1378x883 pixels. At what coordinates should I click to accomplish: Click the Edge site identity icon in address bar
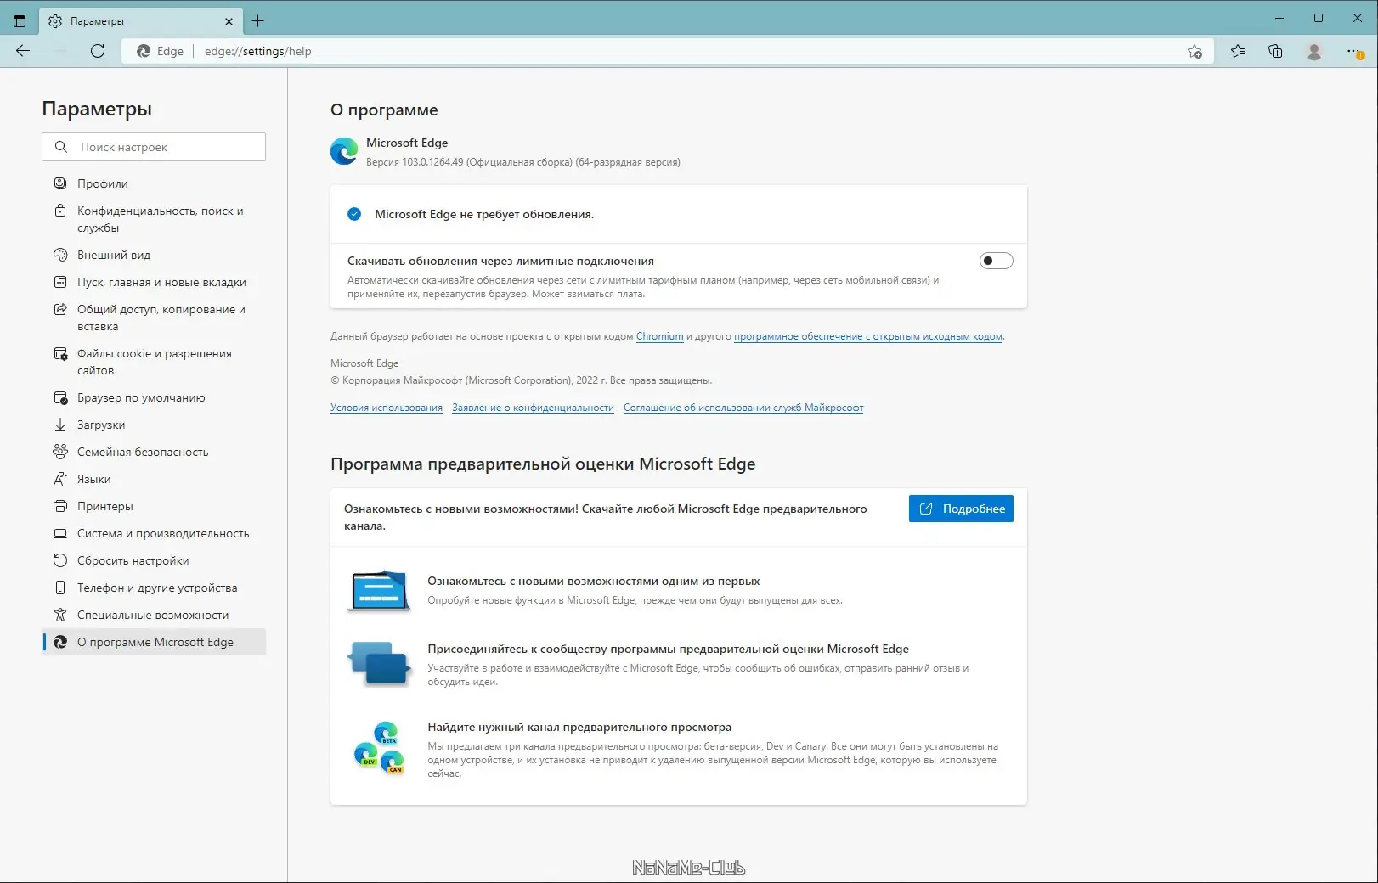[x=144, y=51]
